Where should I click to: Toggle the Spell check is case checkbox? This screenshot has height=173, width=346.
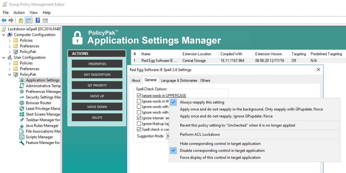[x=139, y=129]
